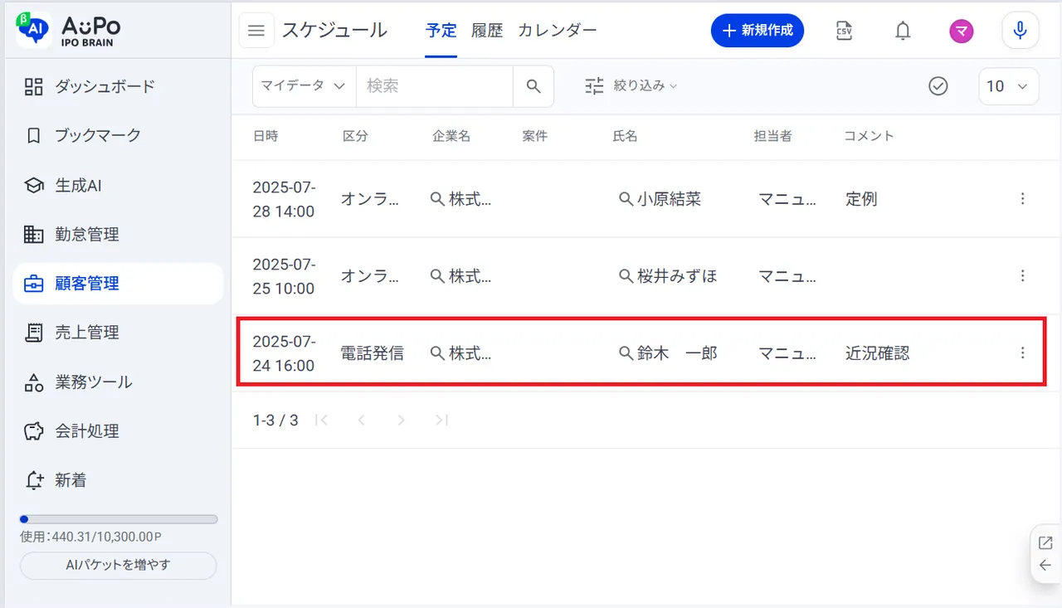1062x608 pixels.
Task: Go to the first page with the pagination icon
Action: pyautogui.click(x=322, y=421)
